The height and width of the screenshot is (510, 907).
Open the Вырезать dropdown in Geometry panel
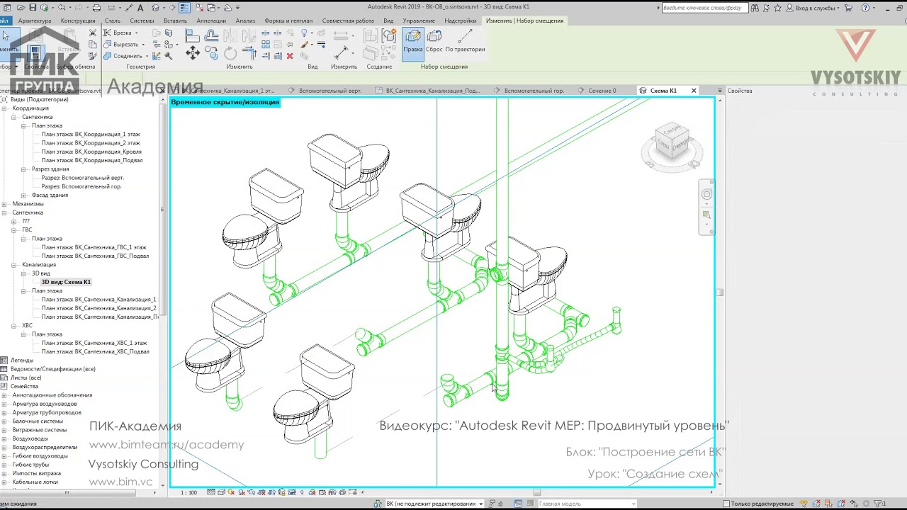(x=143, y=44)
